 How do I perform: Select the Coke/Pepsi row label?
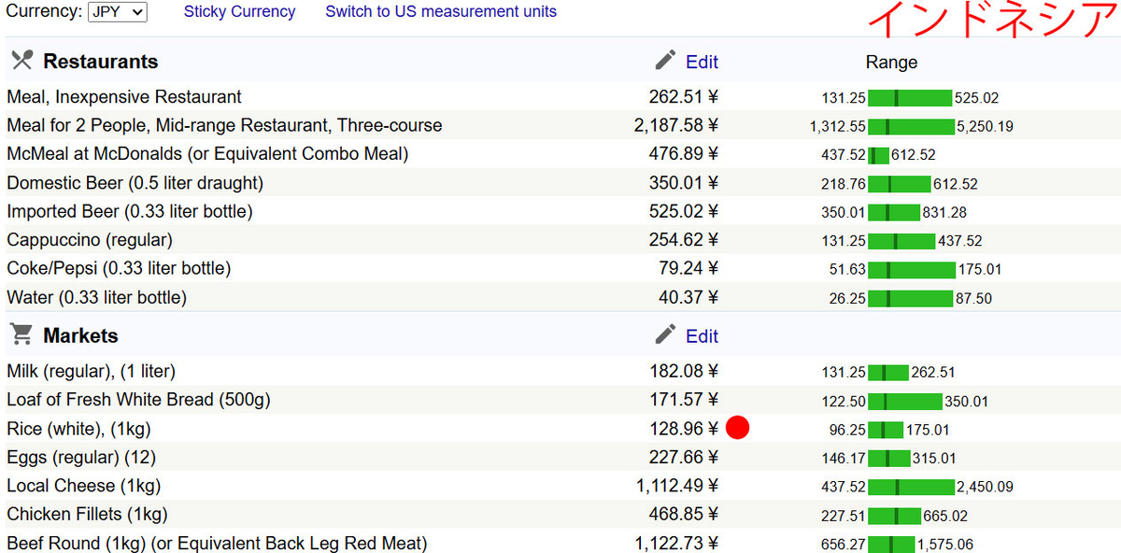point(119,268)
